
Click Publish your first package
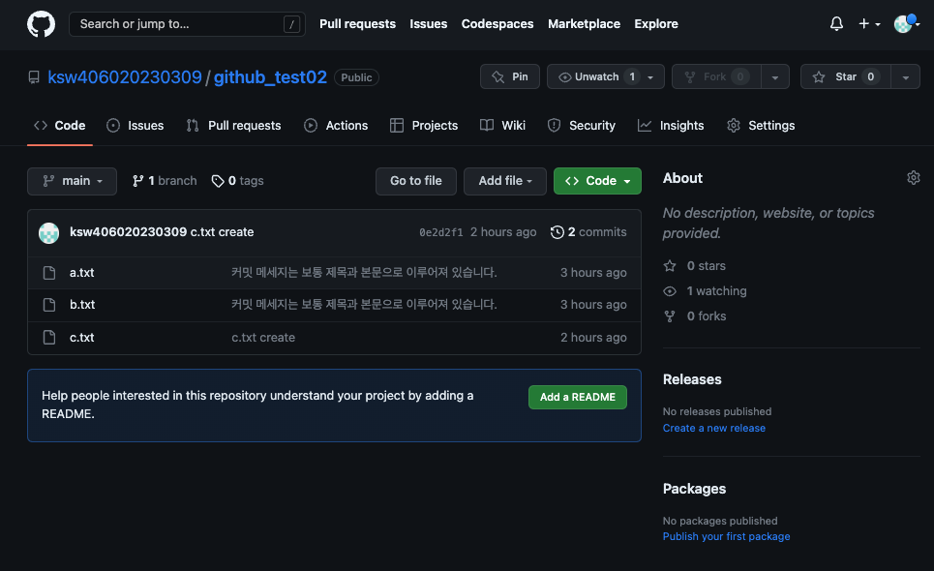[726, 536]
